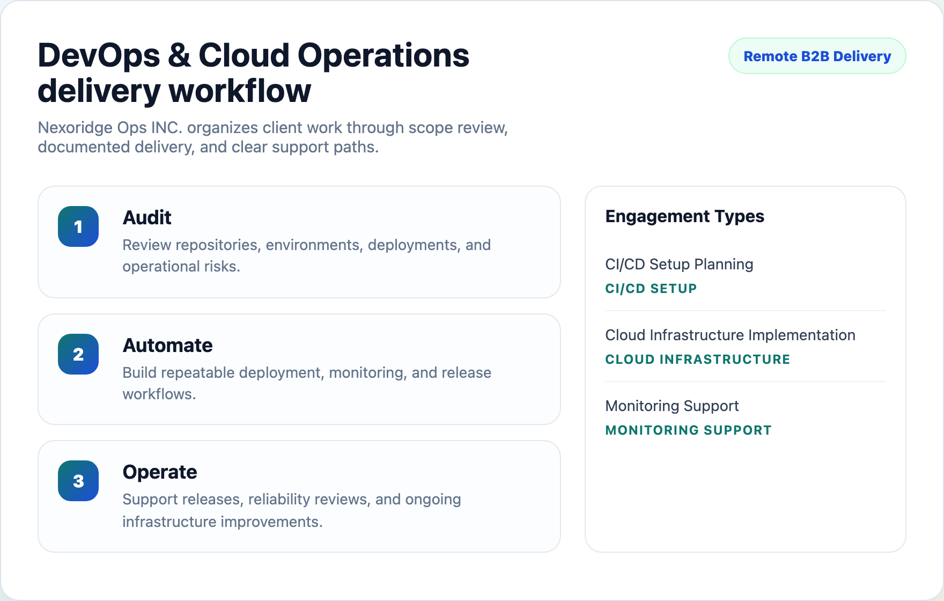
Task: Click the Audit description about reviewing repositories
Action: (306, 255)
